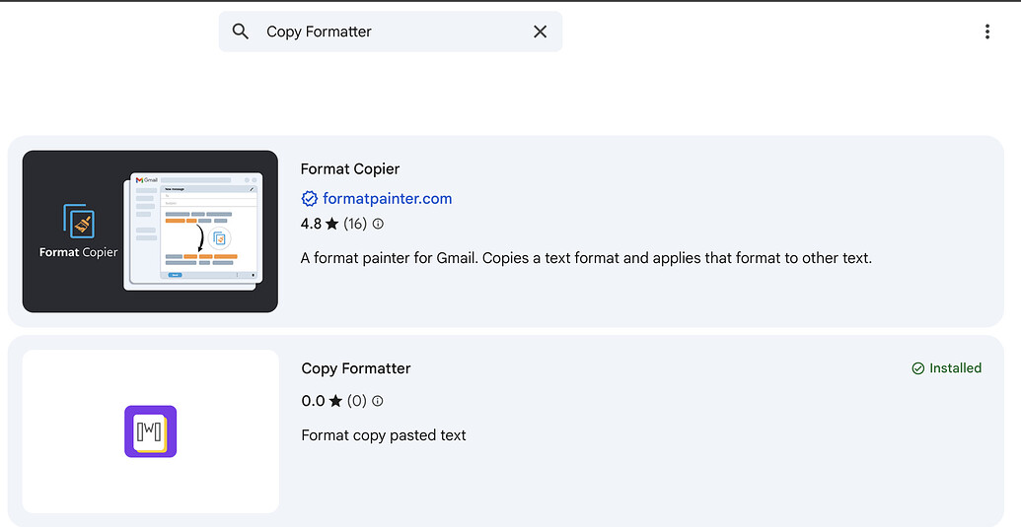The image size is (1021, 527).
Task: Click the Format Copier Gmail description text
Action: 586,258
